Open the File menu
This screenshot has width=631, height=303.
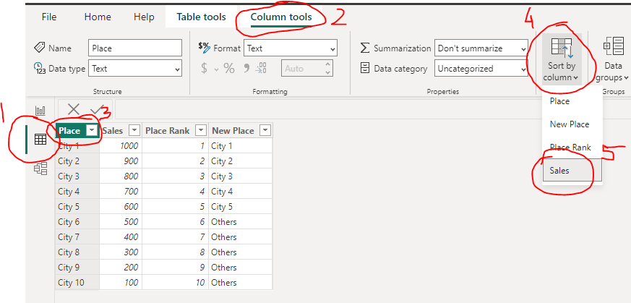coord(49,17)
